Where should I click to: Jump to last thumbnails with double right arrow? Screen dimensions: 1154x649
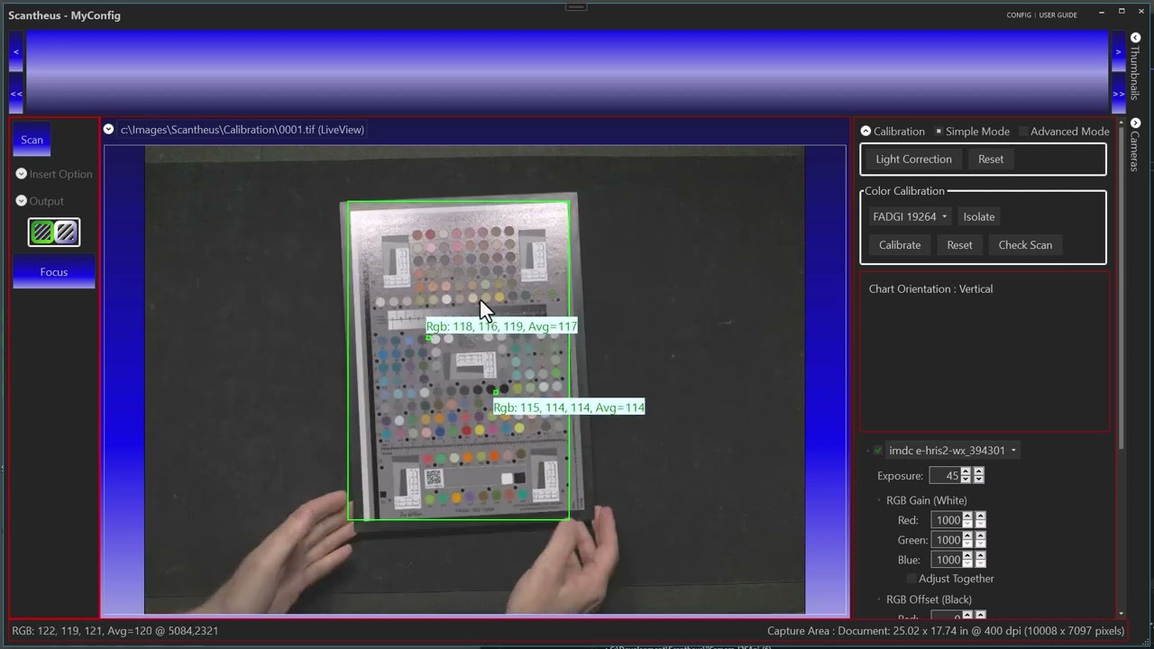1118,94
